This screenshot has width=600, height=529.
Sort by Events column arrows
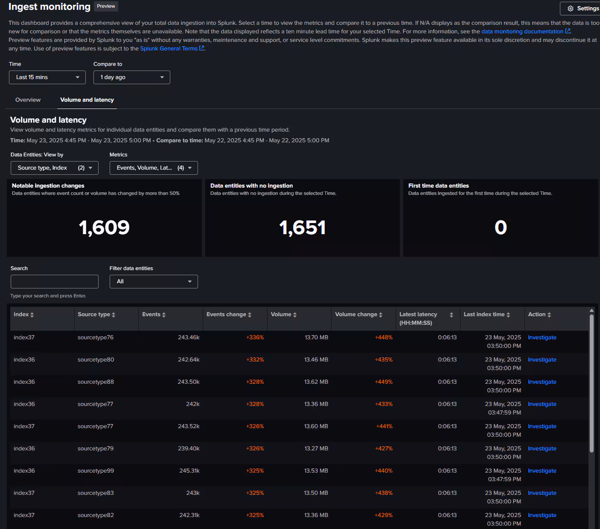tap(164, 315)
